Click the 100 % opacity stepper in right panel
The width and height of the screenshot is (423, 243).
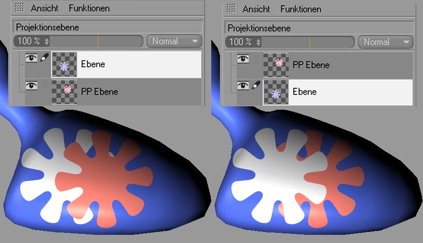pyautogui.click(x=244, y=42)
